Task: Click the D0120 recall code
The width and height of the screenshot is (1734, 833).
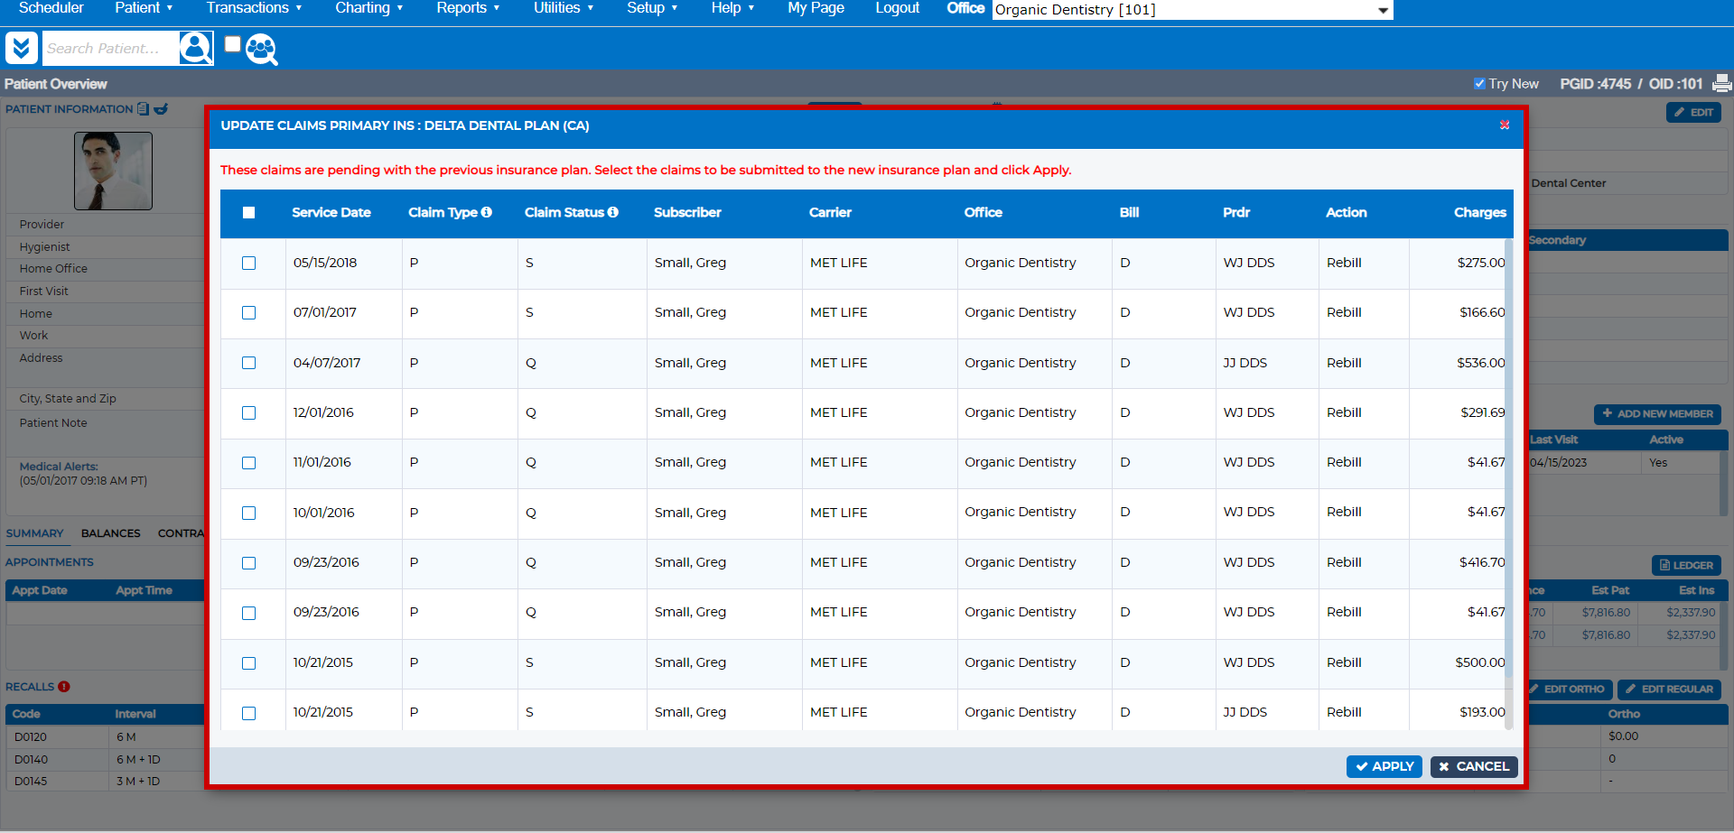Action: [31, 736]
